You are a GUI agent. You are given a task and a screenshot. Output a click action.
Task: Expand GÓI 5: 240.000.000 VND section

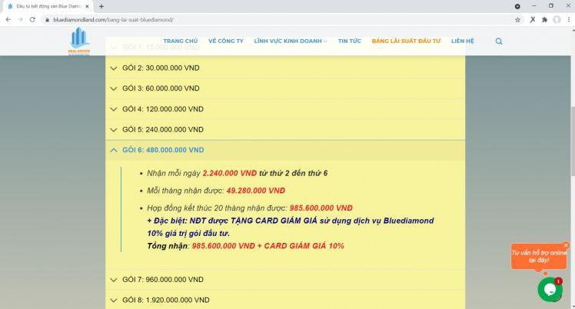[x=285, y=129]
